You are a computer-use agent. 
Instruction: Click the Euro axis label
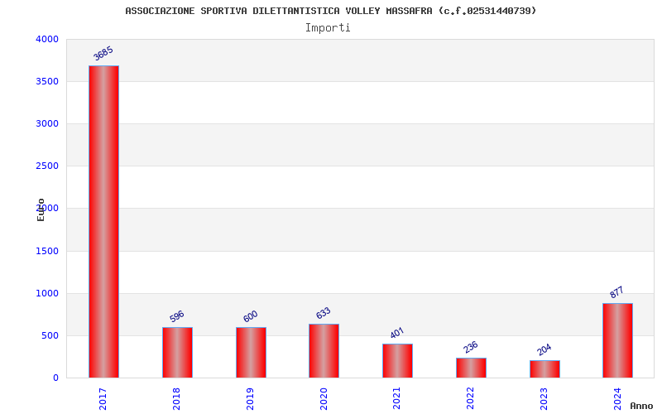coord(41,210)
